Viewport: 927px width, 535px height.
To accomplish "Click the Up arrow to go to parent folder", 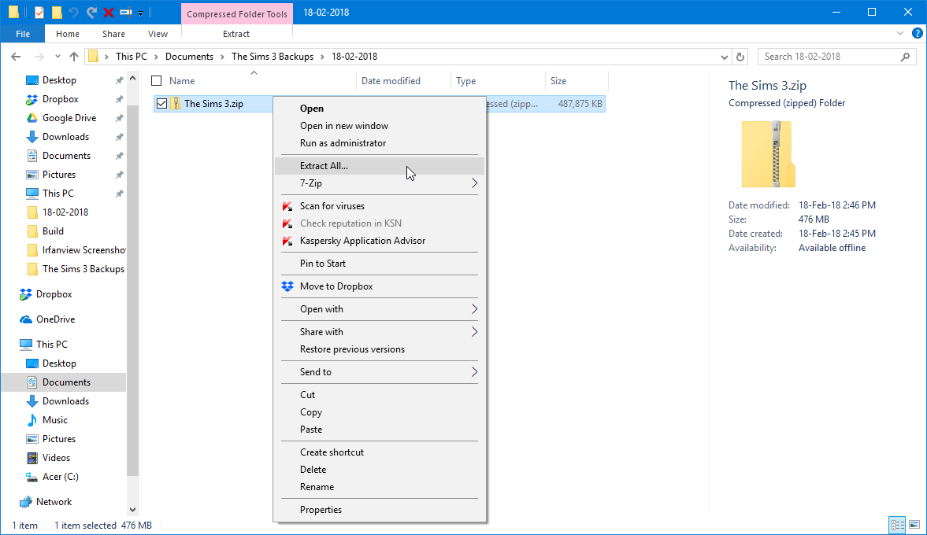I will [x=74, y=57].
